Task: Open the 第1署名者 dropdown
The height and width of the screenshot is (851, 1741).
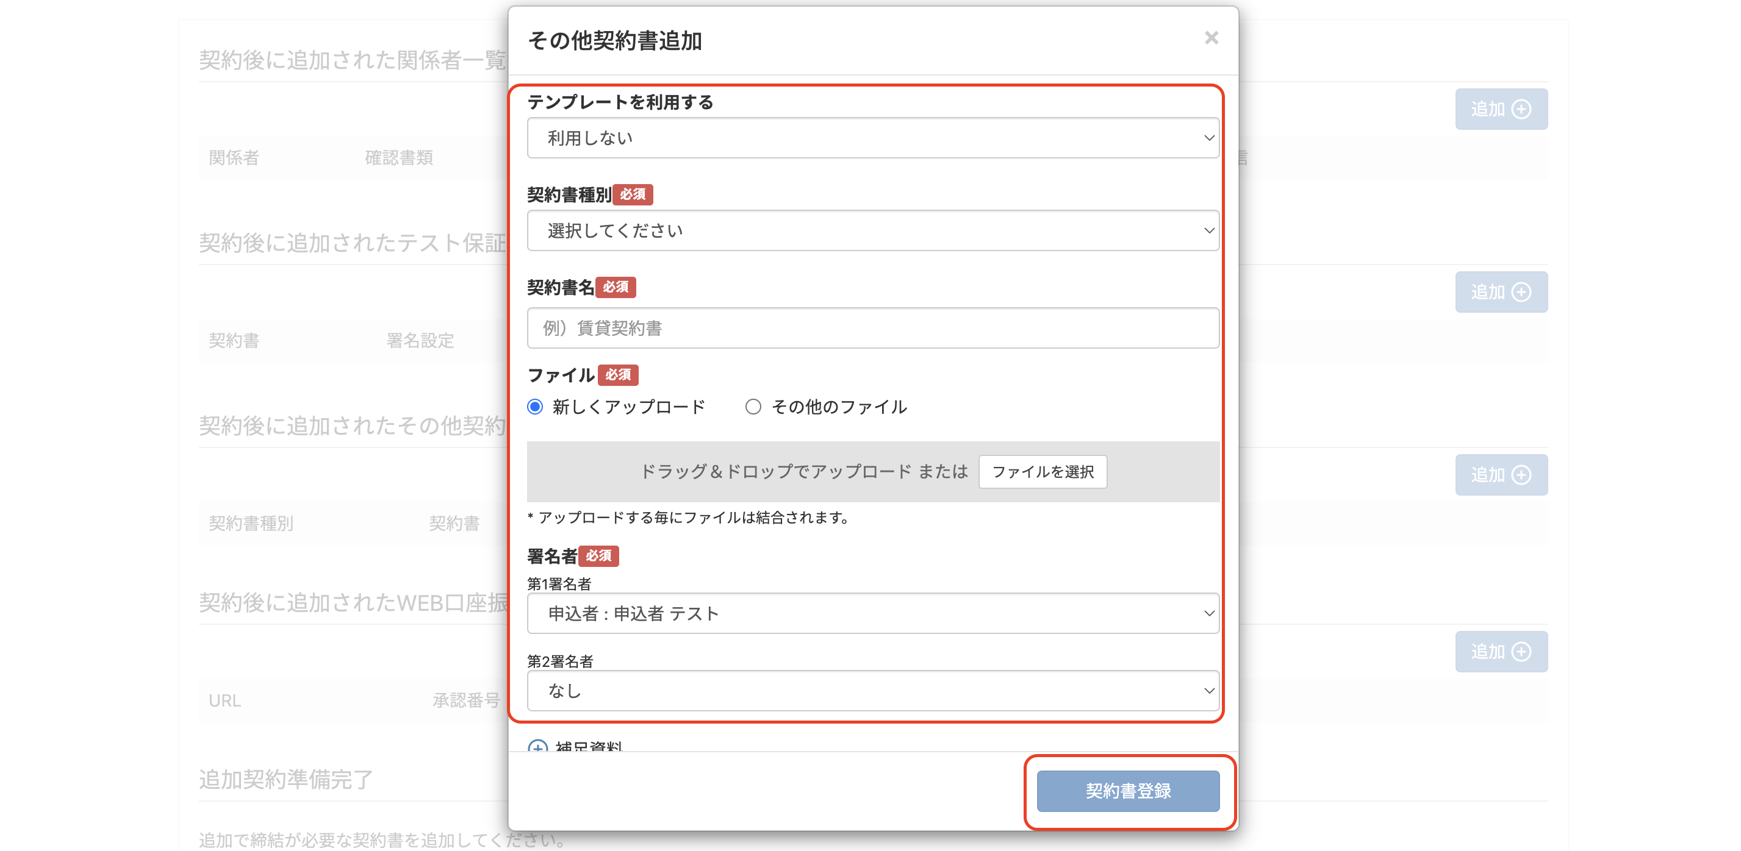Action: click(872, 613)
